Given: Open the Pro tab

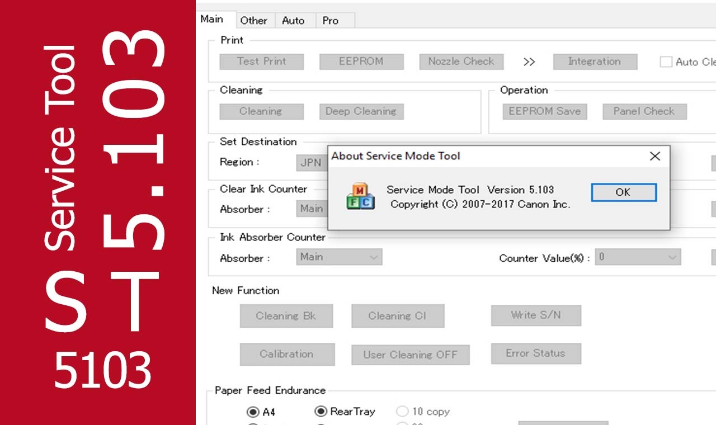Looking at the screenshot, I should [x=330, y=21].
